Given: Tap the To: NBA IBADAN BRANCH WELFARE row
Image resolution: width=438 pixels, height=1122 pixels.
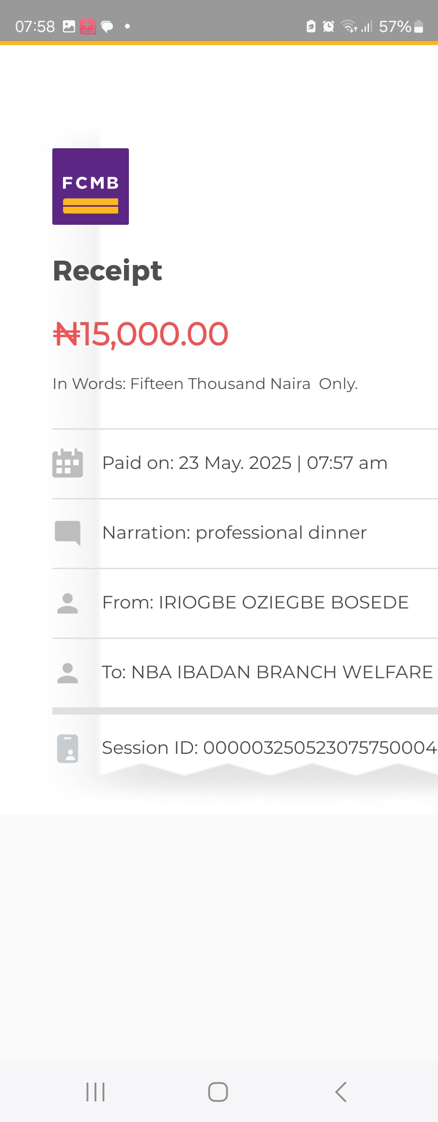Looking at the screenshot, I should [245, 673].
